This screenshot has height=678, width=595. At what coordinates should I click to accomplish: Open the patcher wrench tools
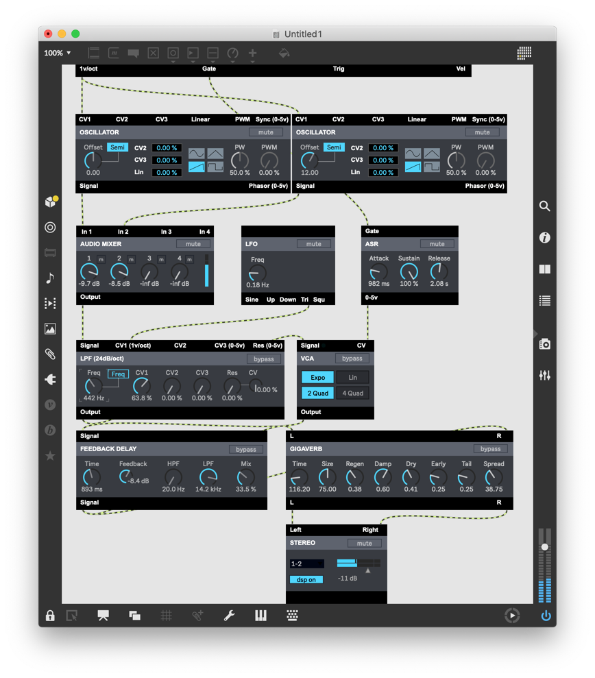pos(229,616)
